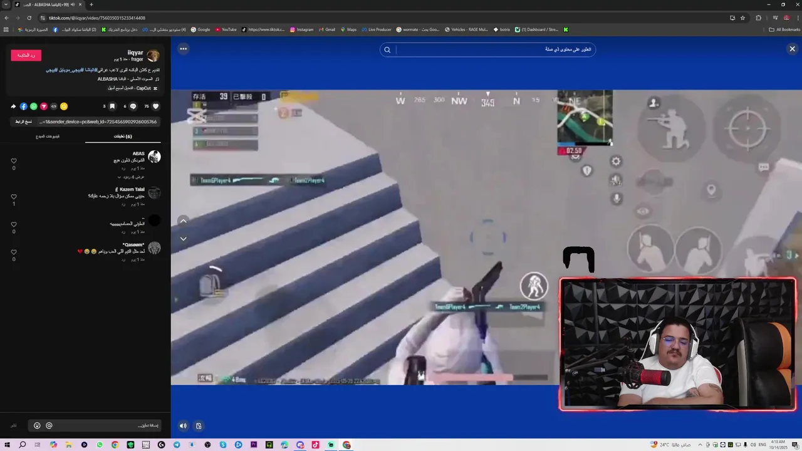Click the search magnifier icon
802x451 pixels.
coord(387,49)
